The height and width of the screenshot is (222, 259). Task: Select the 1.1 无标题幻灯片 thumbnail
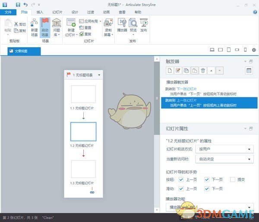[x=83, y=94]
